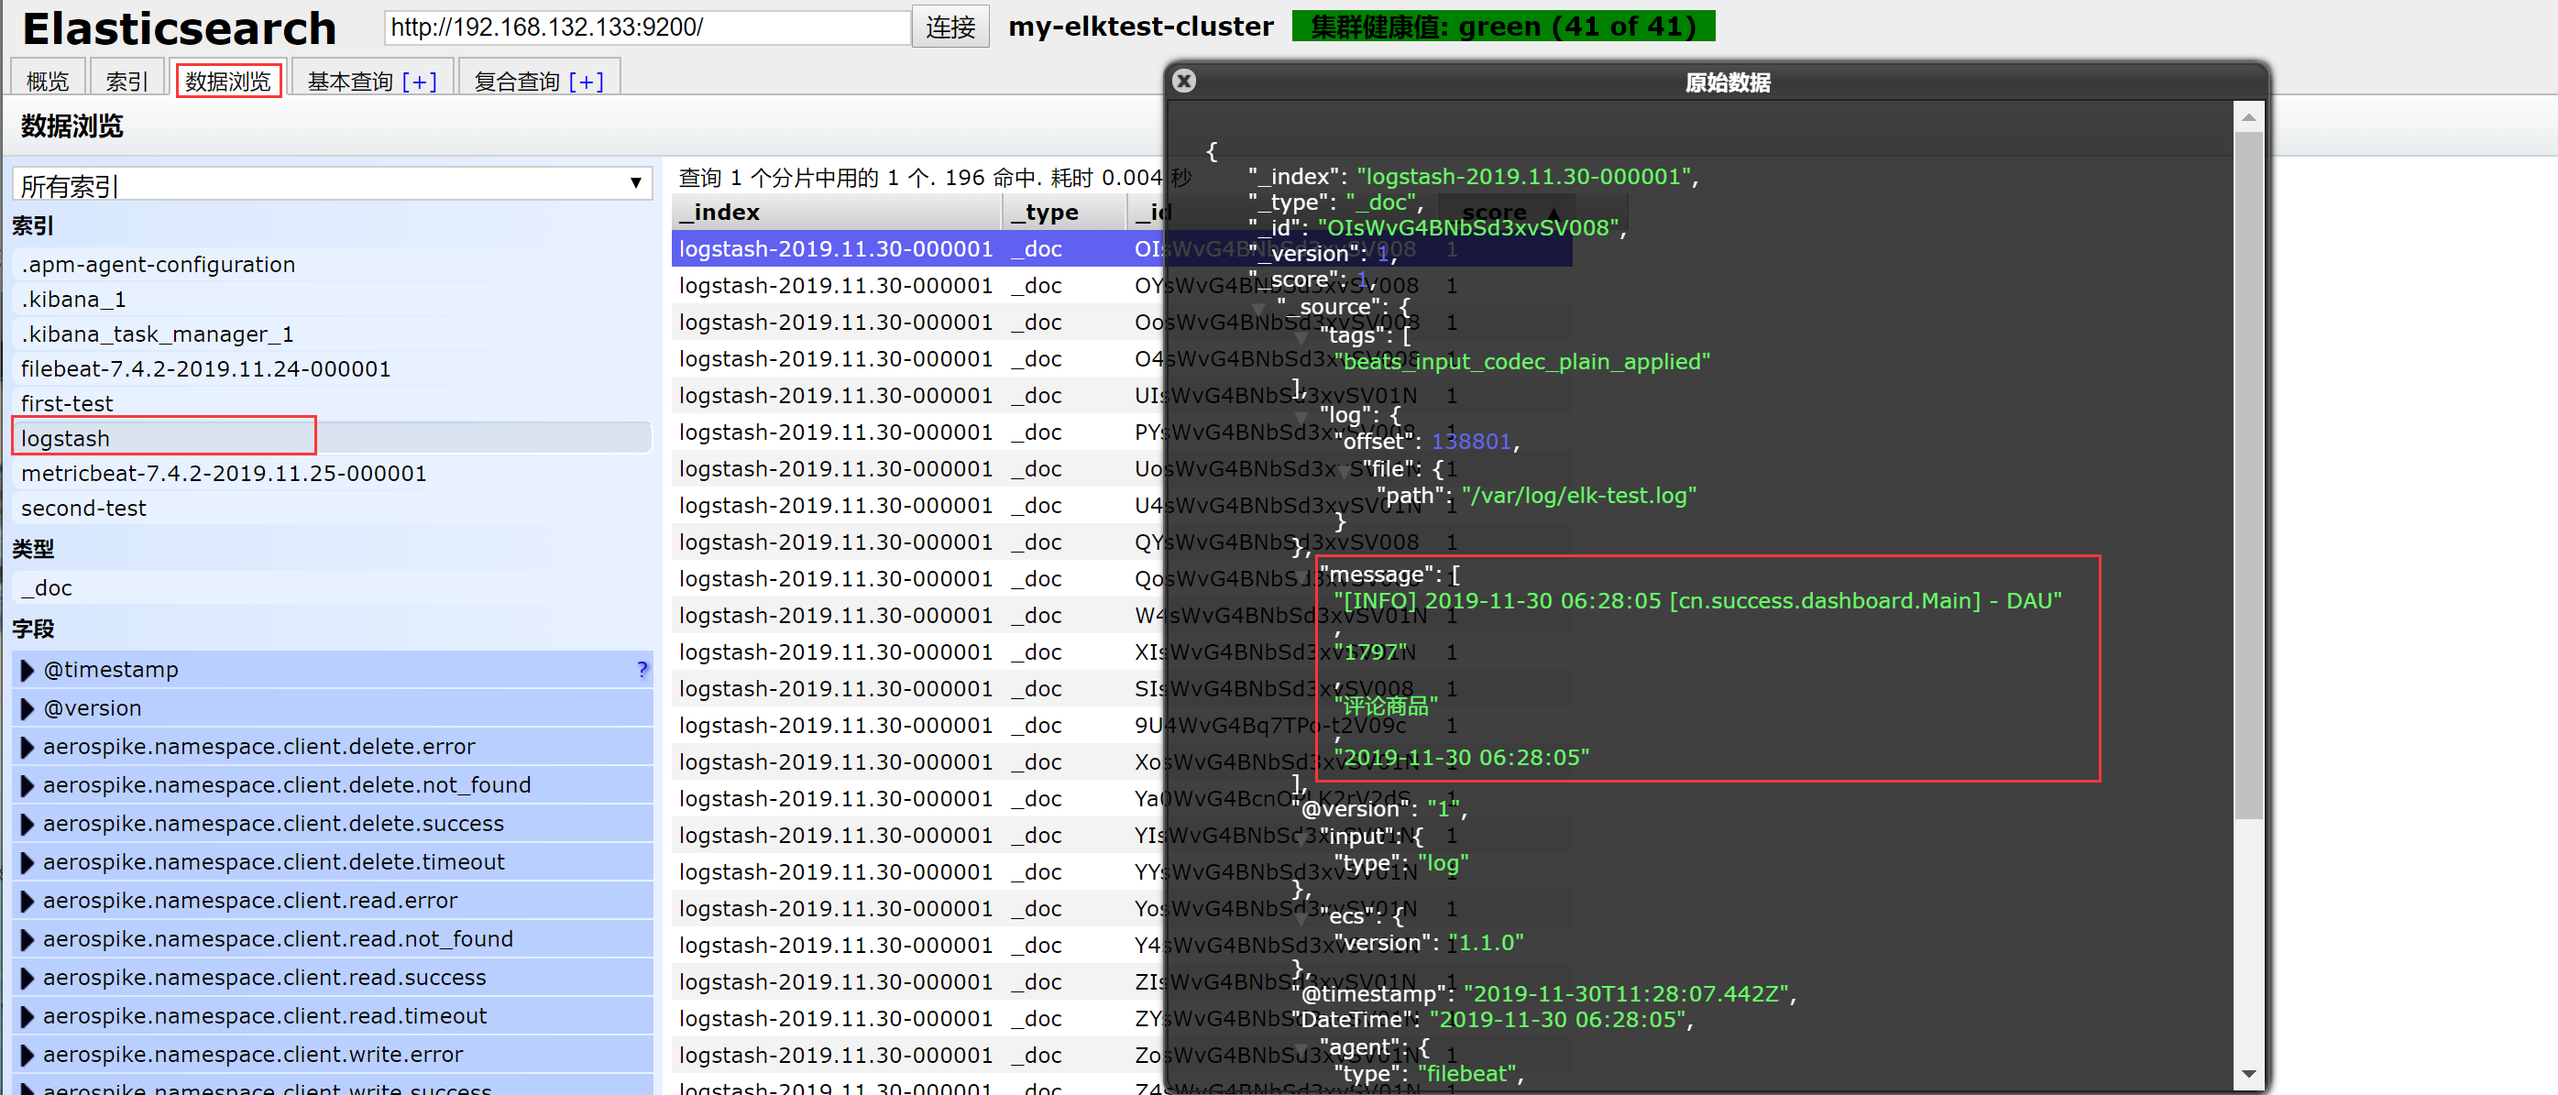Expand the @timestamp field
2558x1095 pixels.
click(27, 670)
